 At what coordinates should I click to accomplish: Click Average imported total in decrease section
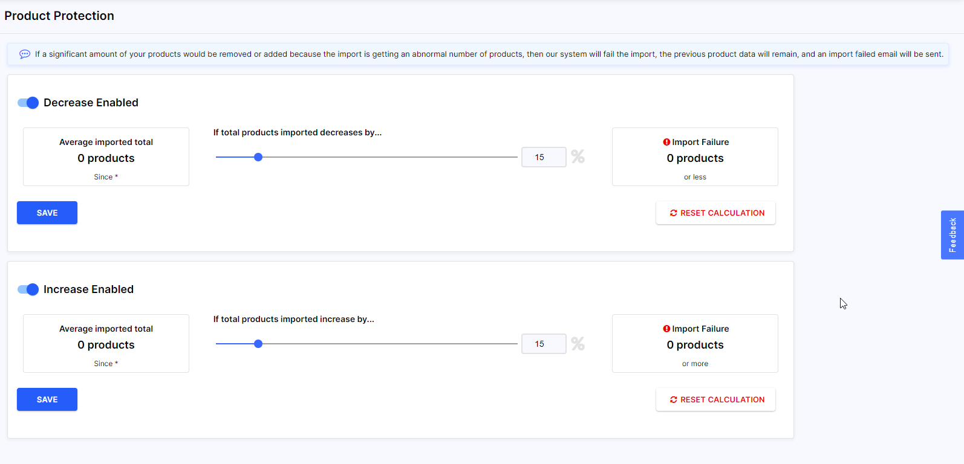pyautogui.click(x=106, y=142)
